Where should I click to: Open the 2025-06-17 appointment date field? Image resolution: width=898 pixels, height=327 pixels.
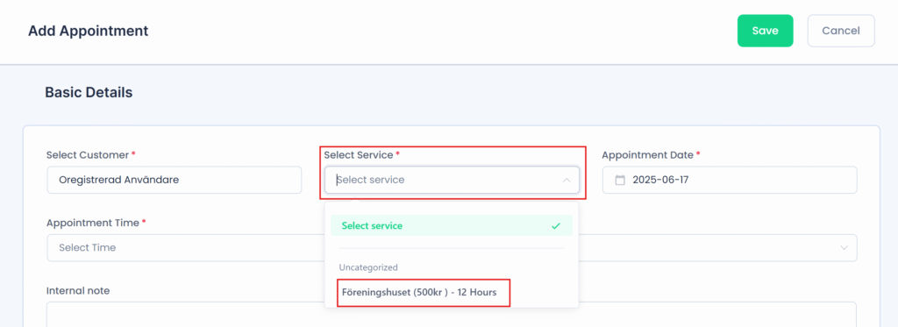point(730,180)
